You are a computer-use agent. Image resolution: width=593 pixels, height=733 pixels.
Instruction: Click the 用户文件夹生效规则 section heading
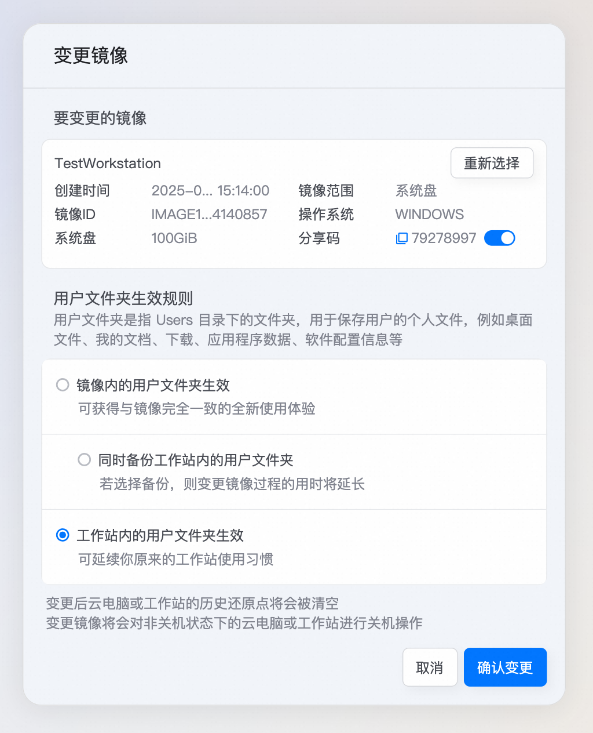123,299
